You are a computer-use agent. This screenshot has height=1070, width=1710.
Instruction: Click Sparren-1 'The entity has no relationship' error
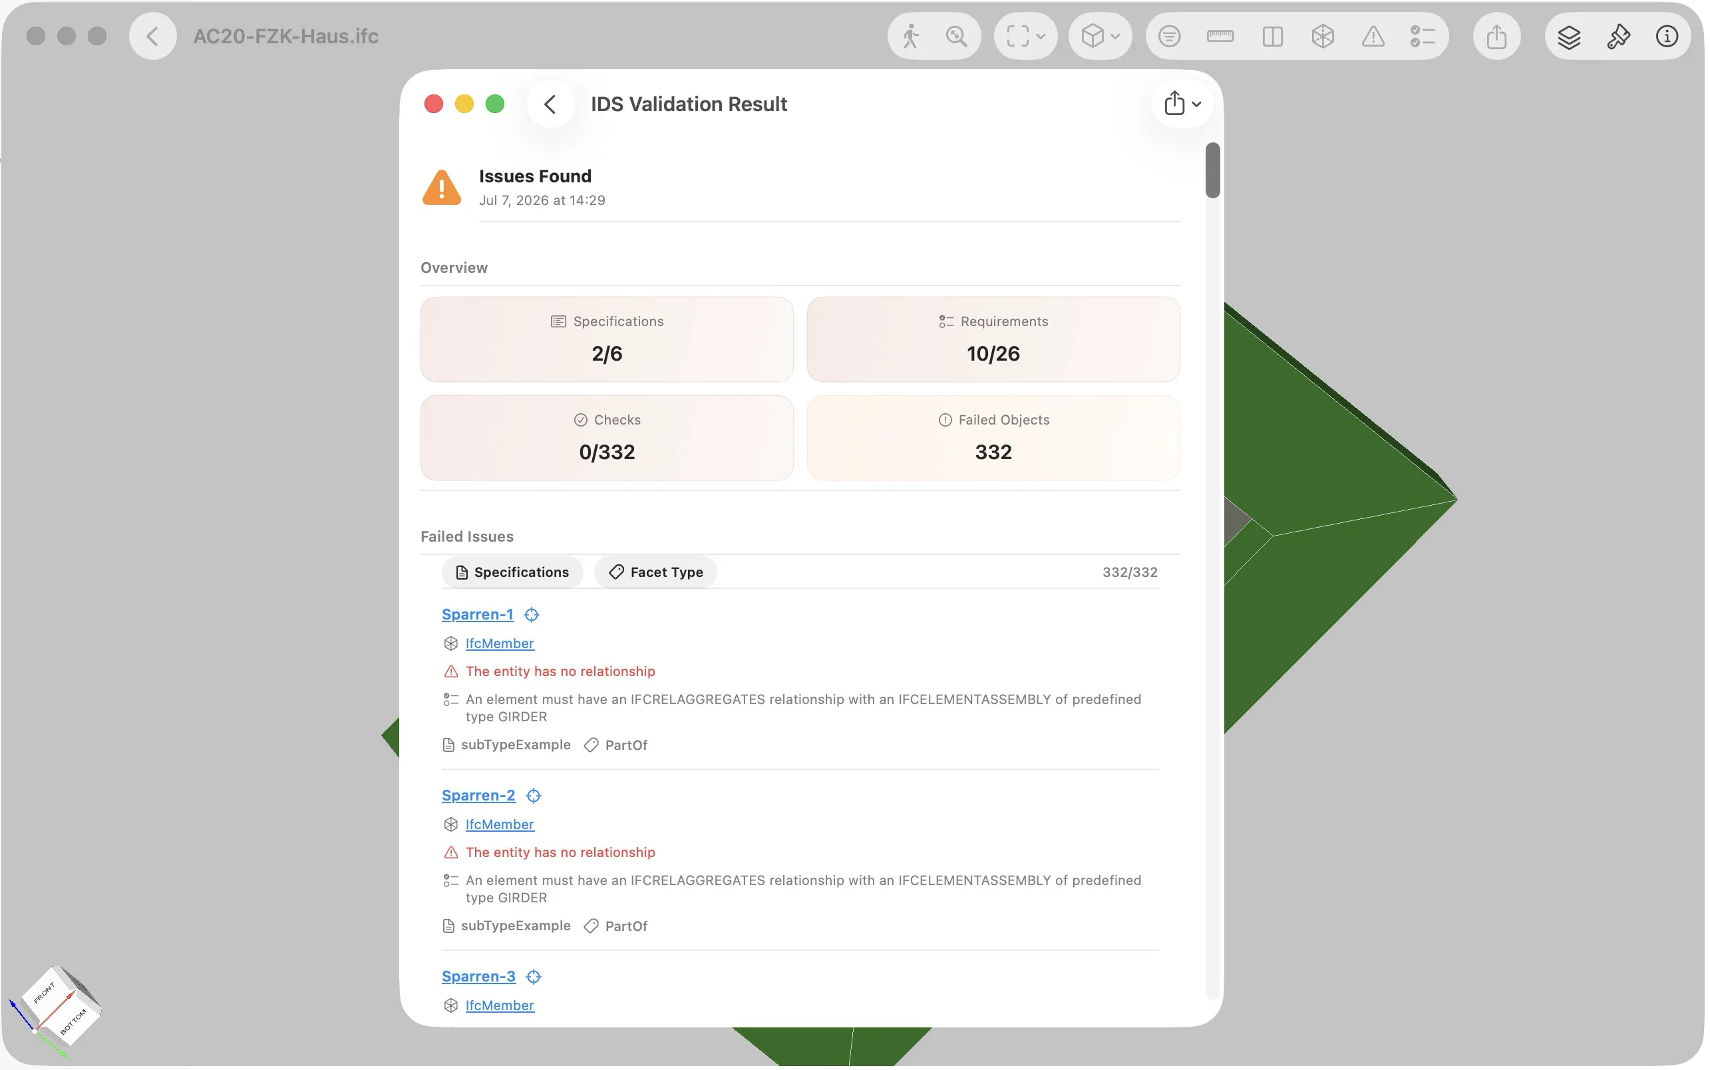pyautogui.click(x=562, y=672)
